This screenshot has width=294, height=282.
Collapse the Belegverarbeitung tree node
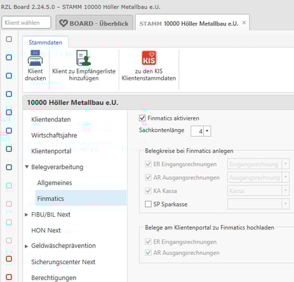[27, 167]
